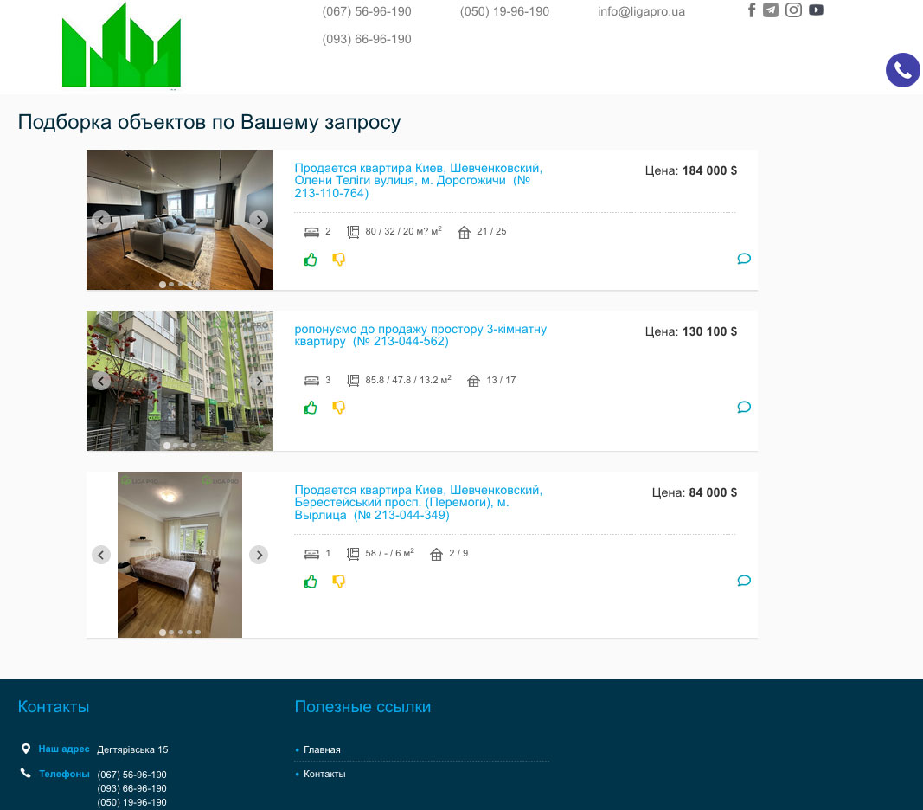Open the Главная footer link

322,749
